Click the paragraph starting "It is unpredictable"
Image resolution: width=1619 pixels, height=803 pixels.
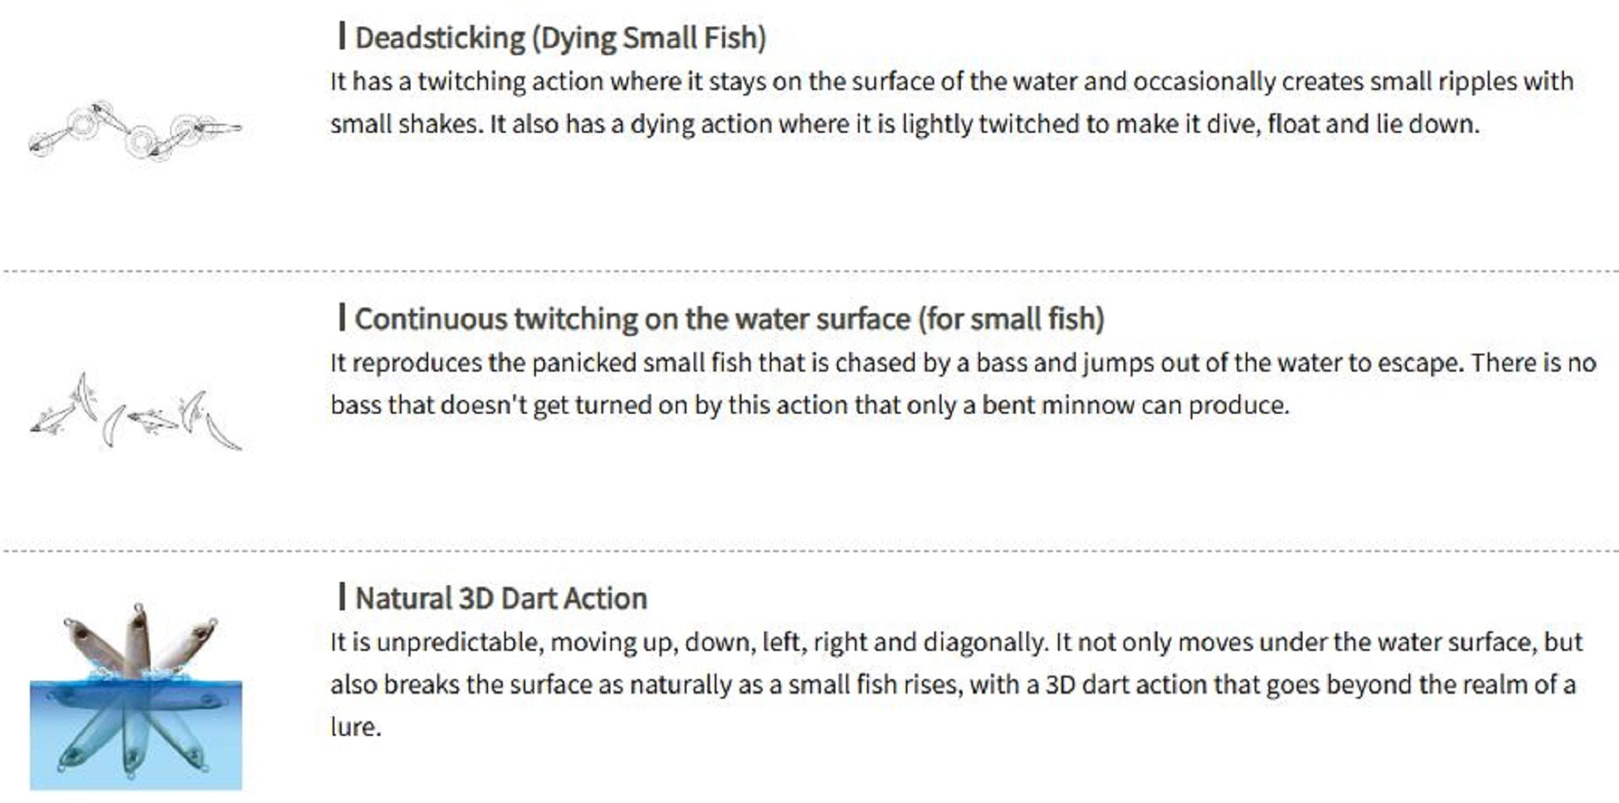[955, 684]
